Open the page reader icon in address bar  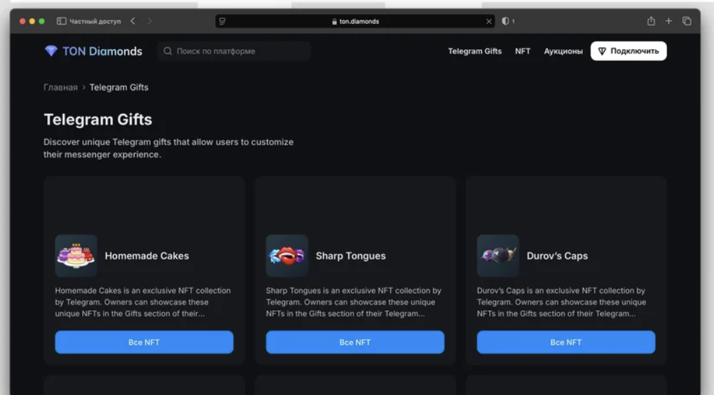click(x=222, y=22)
